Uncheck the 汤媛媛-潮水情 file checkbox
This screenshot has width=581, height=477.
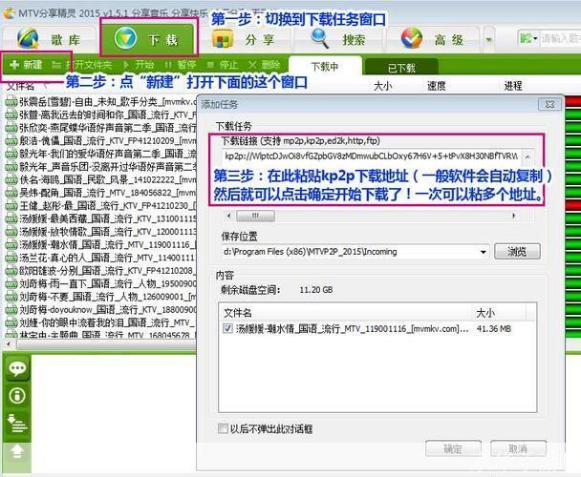point(227,328)
